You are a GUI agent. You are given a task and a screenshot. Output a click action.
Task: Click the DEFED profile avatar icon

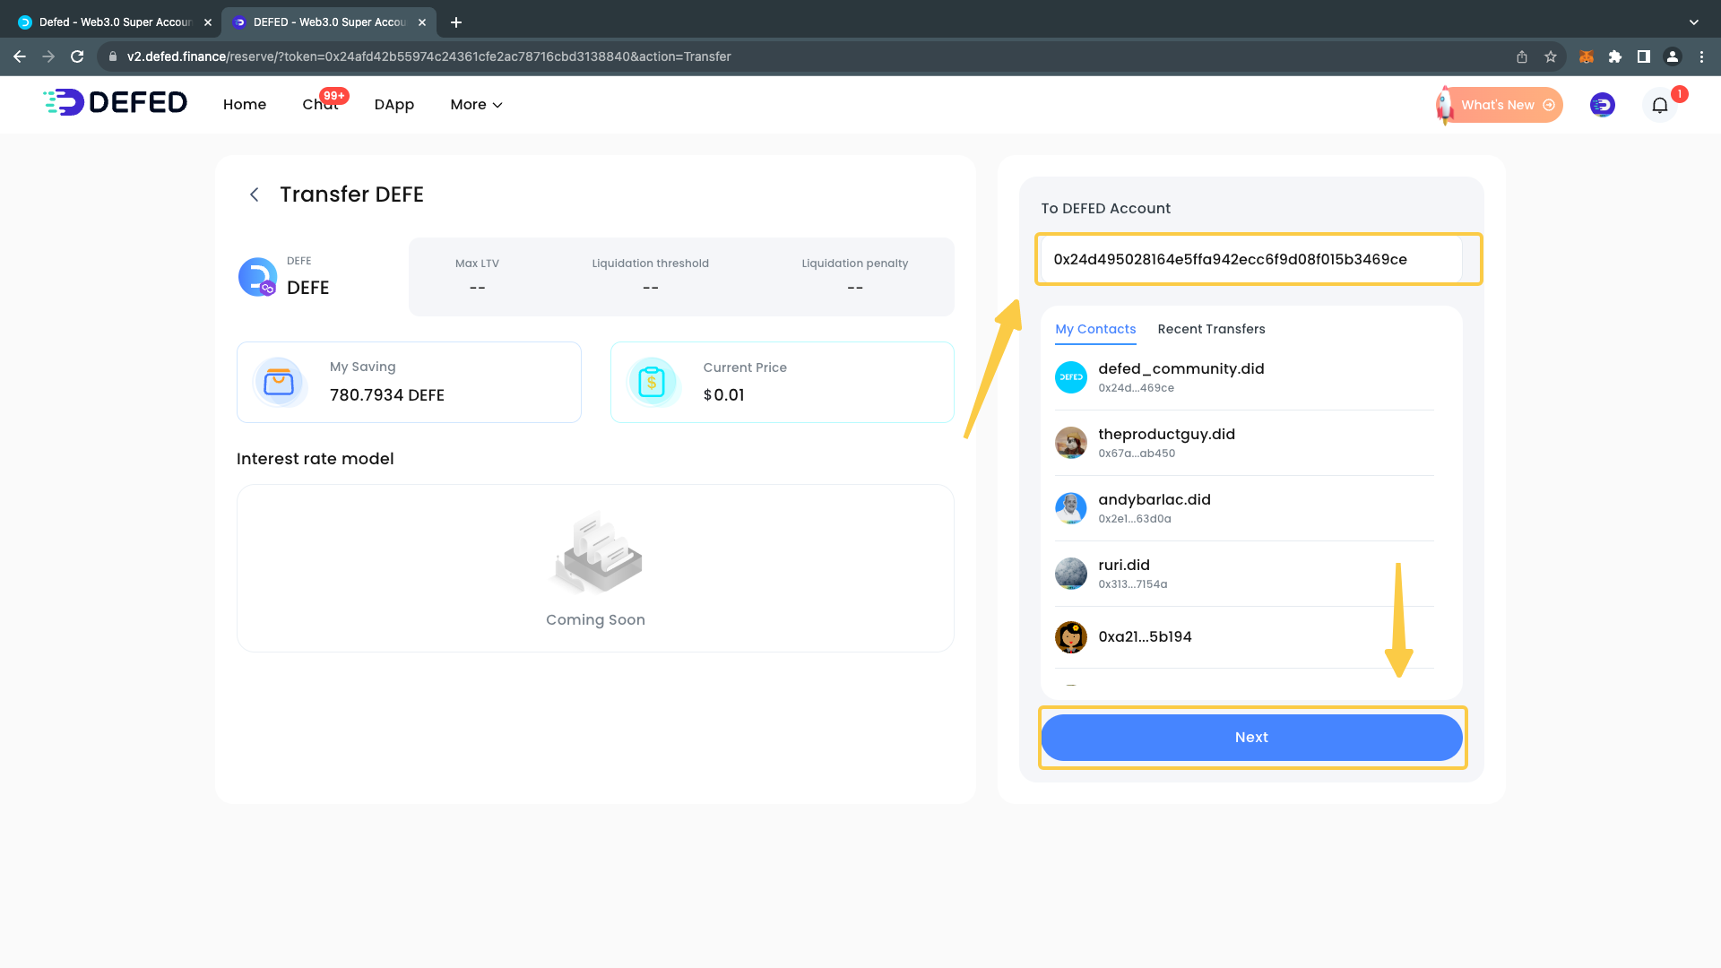[1602, 106]
